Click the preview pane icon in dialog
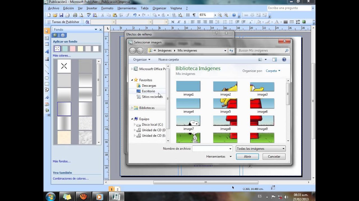 click(x=275, y=59)
